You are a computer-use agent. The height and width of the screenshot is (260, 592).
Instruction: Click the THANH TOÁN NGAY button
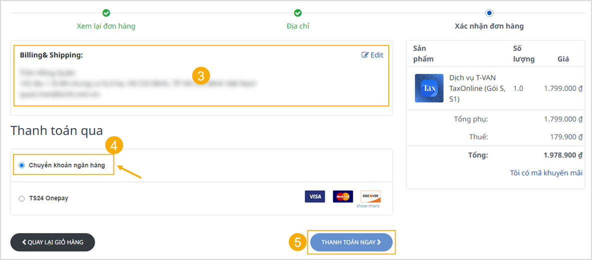(352, 242)
